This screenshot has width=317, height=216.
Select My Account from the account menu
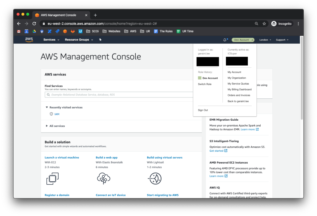234,72
